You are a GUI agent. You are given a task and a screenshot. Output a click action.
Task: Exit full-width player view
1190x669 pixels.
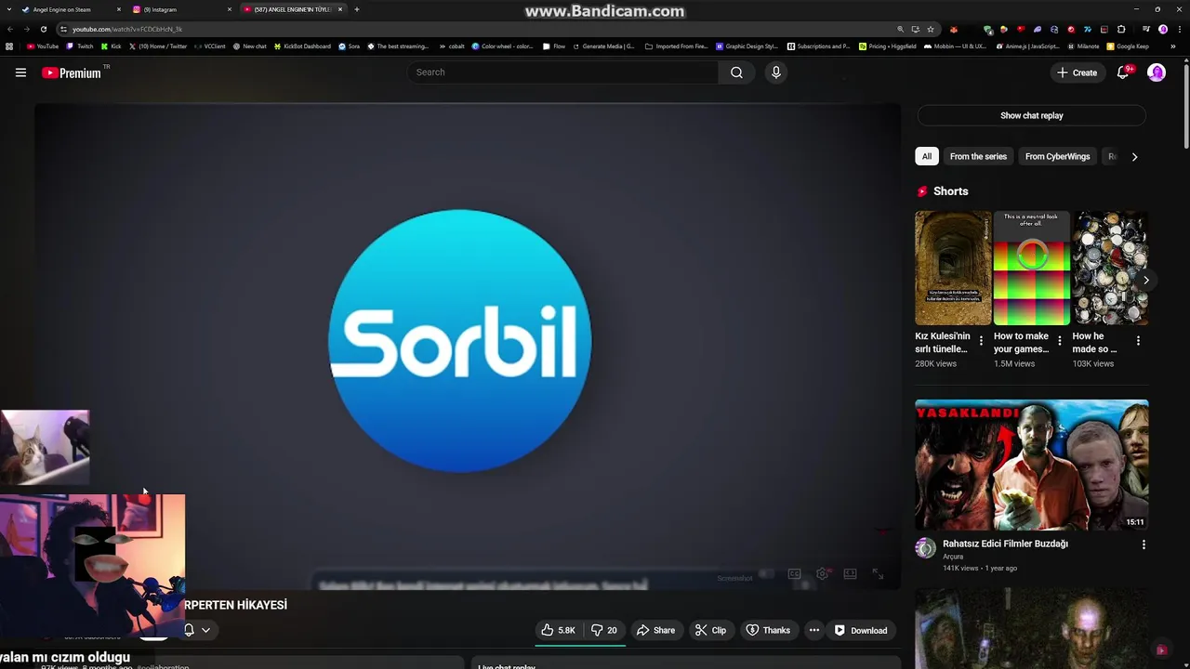[x=878, y=574]
